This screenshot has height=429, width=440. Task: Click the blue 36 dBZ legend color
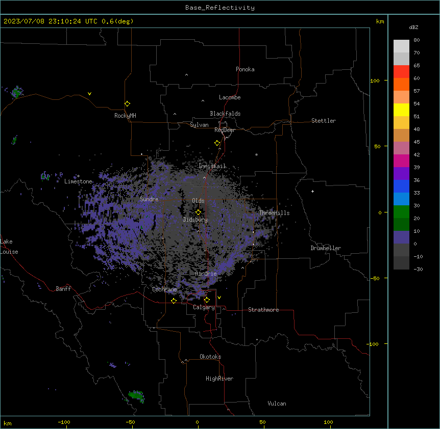click(x=401, y=186)
